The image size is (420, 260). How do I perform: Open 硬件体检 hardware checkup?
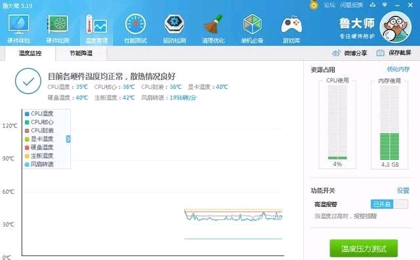(18, 29)
